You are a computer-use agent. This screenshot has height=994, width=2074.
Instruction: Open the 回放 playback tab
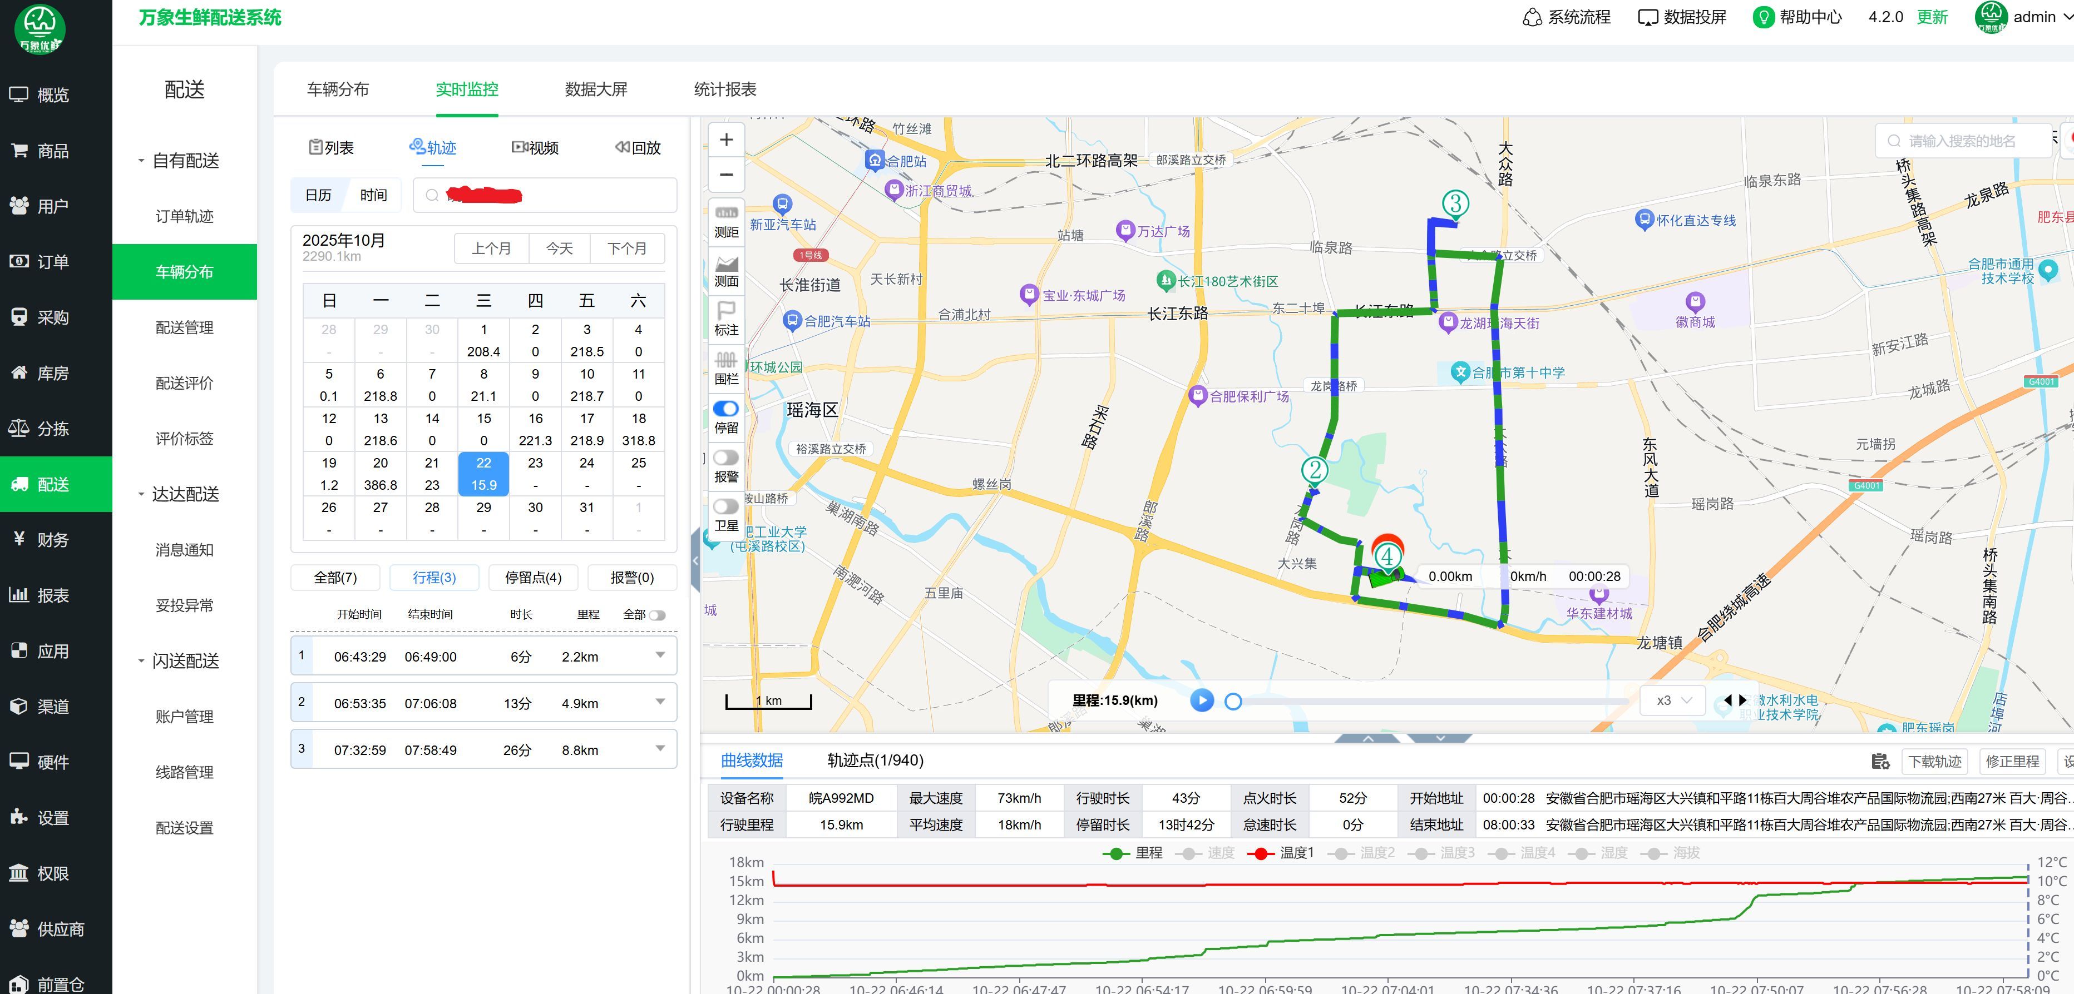tap(638, 148)
